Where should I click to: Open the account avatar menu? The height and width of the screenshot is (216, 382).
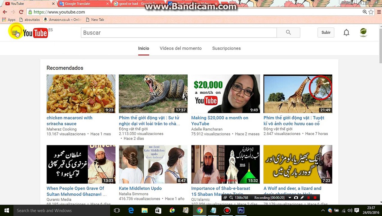click(x=363, y=32)
